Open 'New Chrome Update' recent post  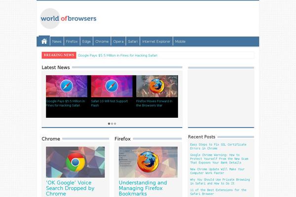[217, 171]
